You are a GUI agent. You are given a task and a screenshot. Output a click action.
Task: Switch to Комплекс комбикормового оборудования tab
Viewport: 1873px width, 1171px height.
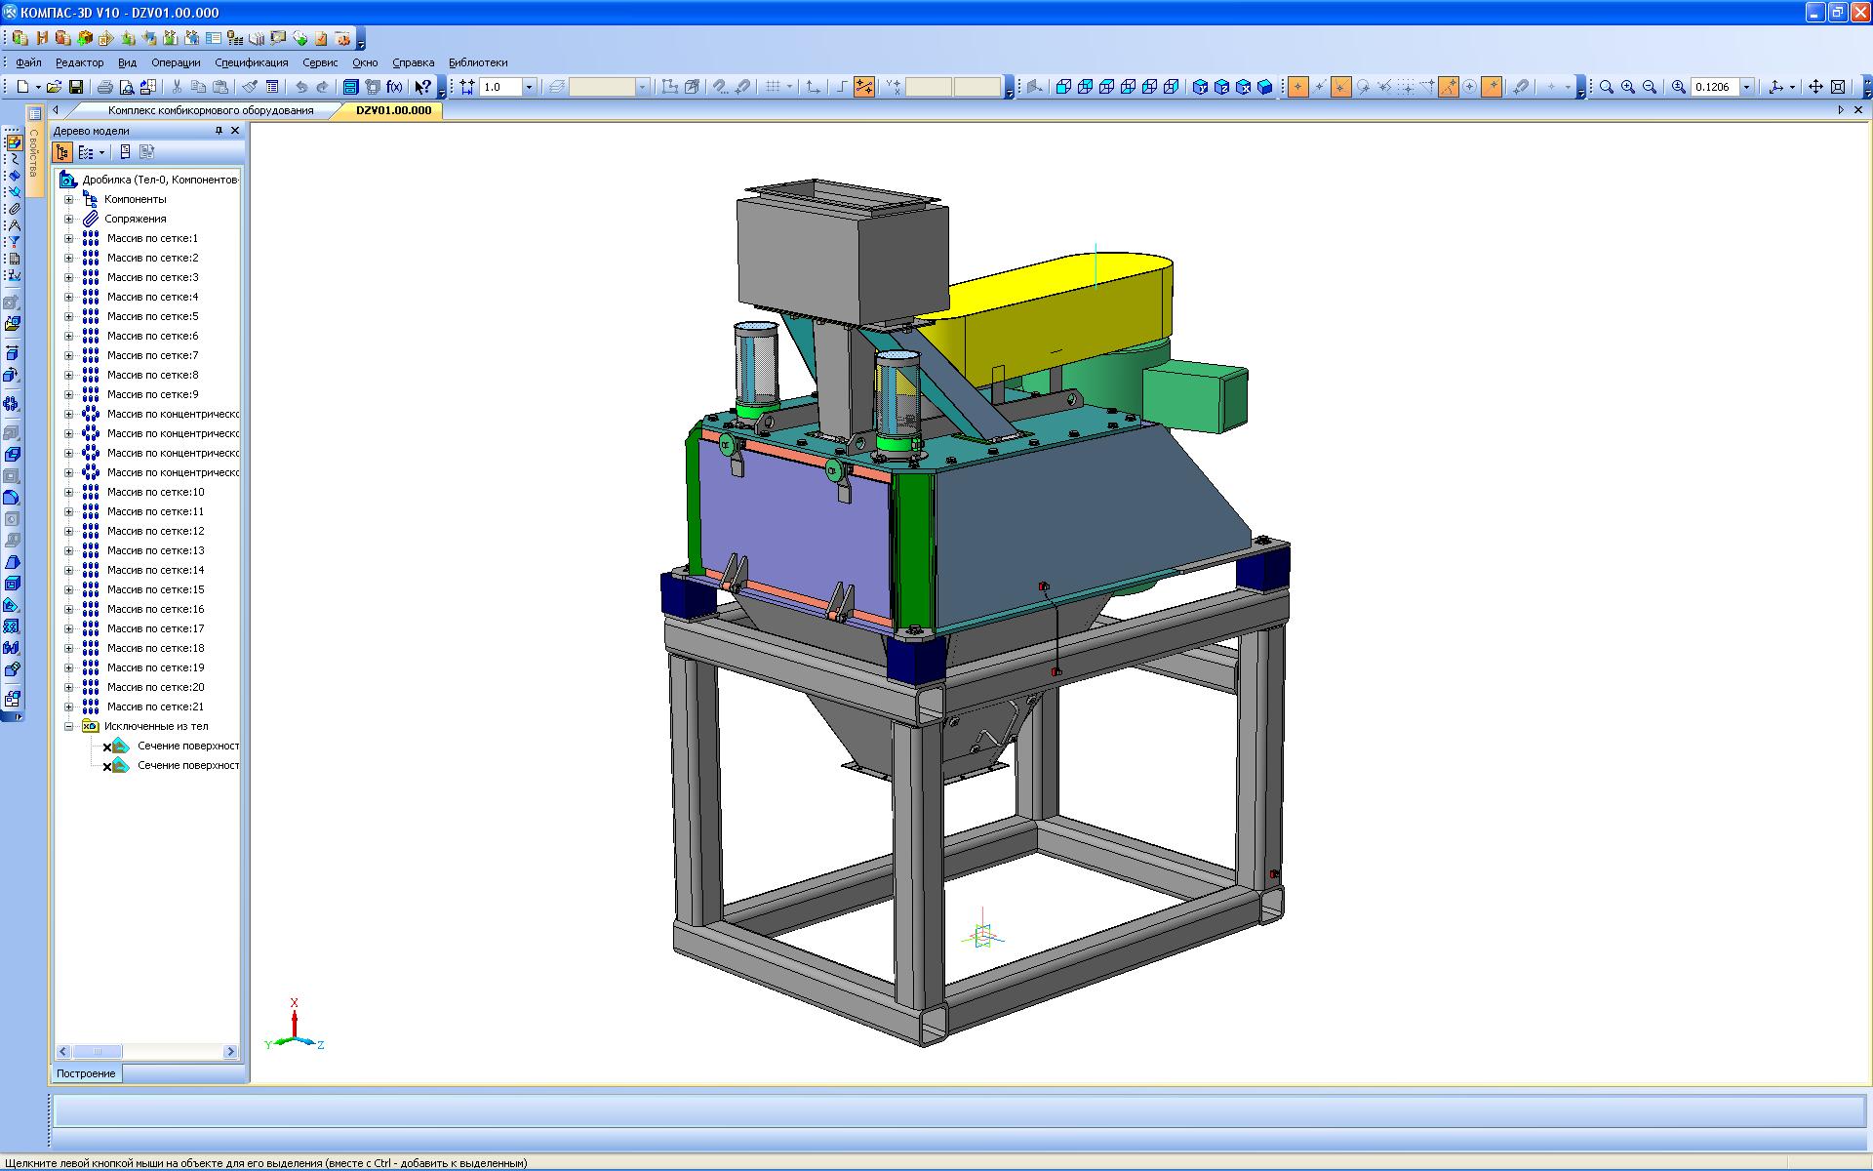[x=211, y=110]
